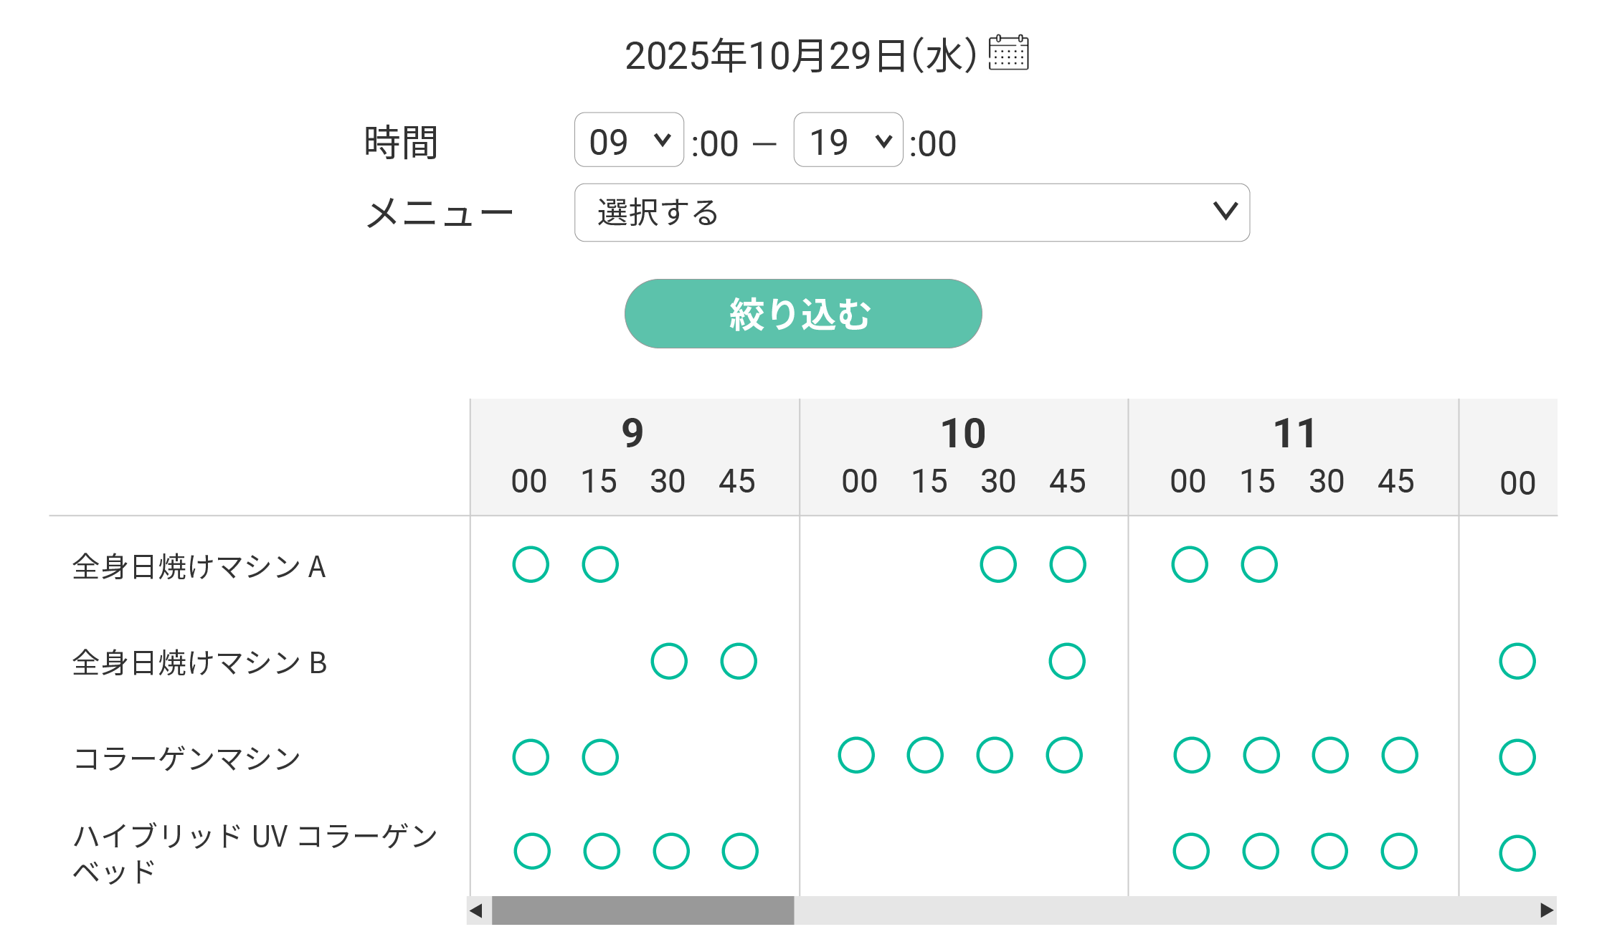
Task: Select コラーゲンマシン slot at 10:00
Action: [x=856, y=756]
